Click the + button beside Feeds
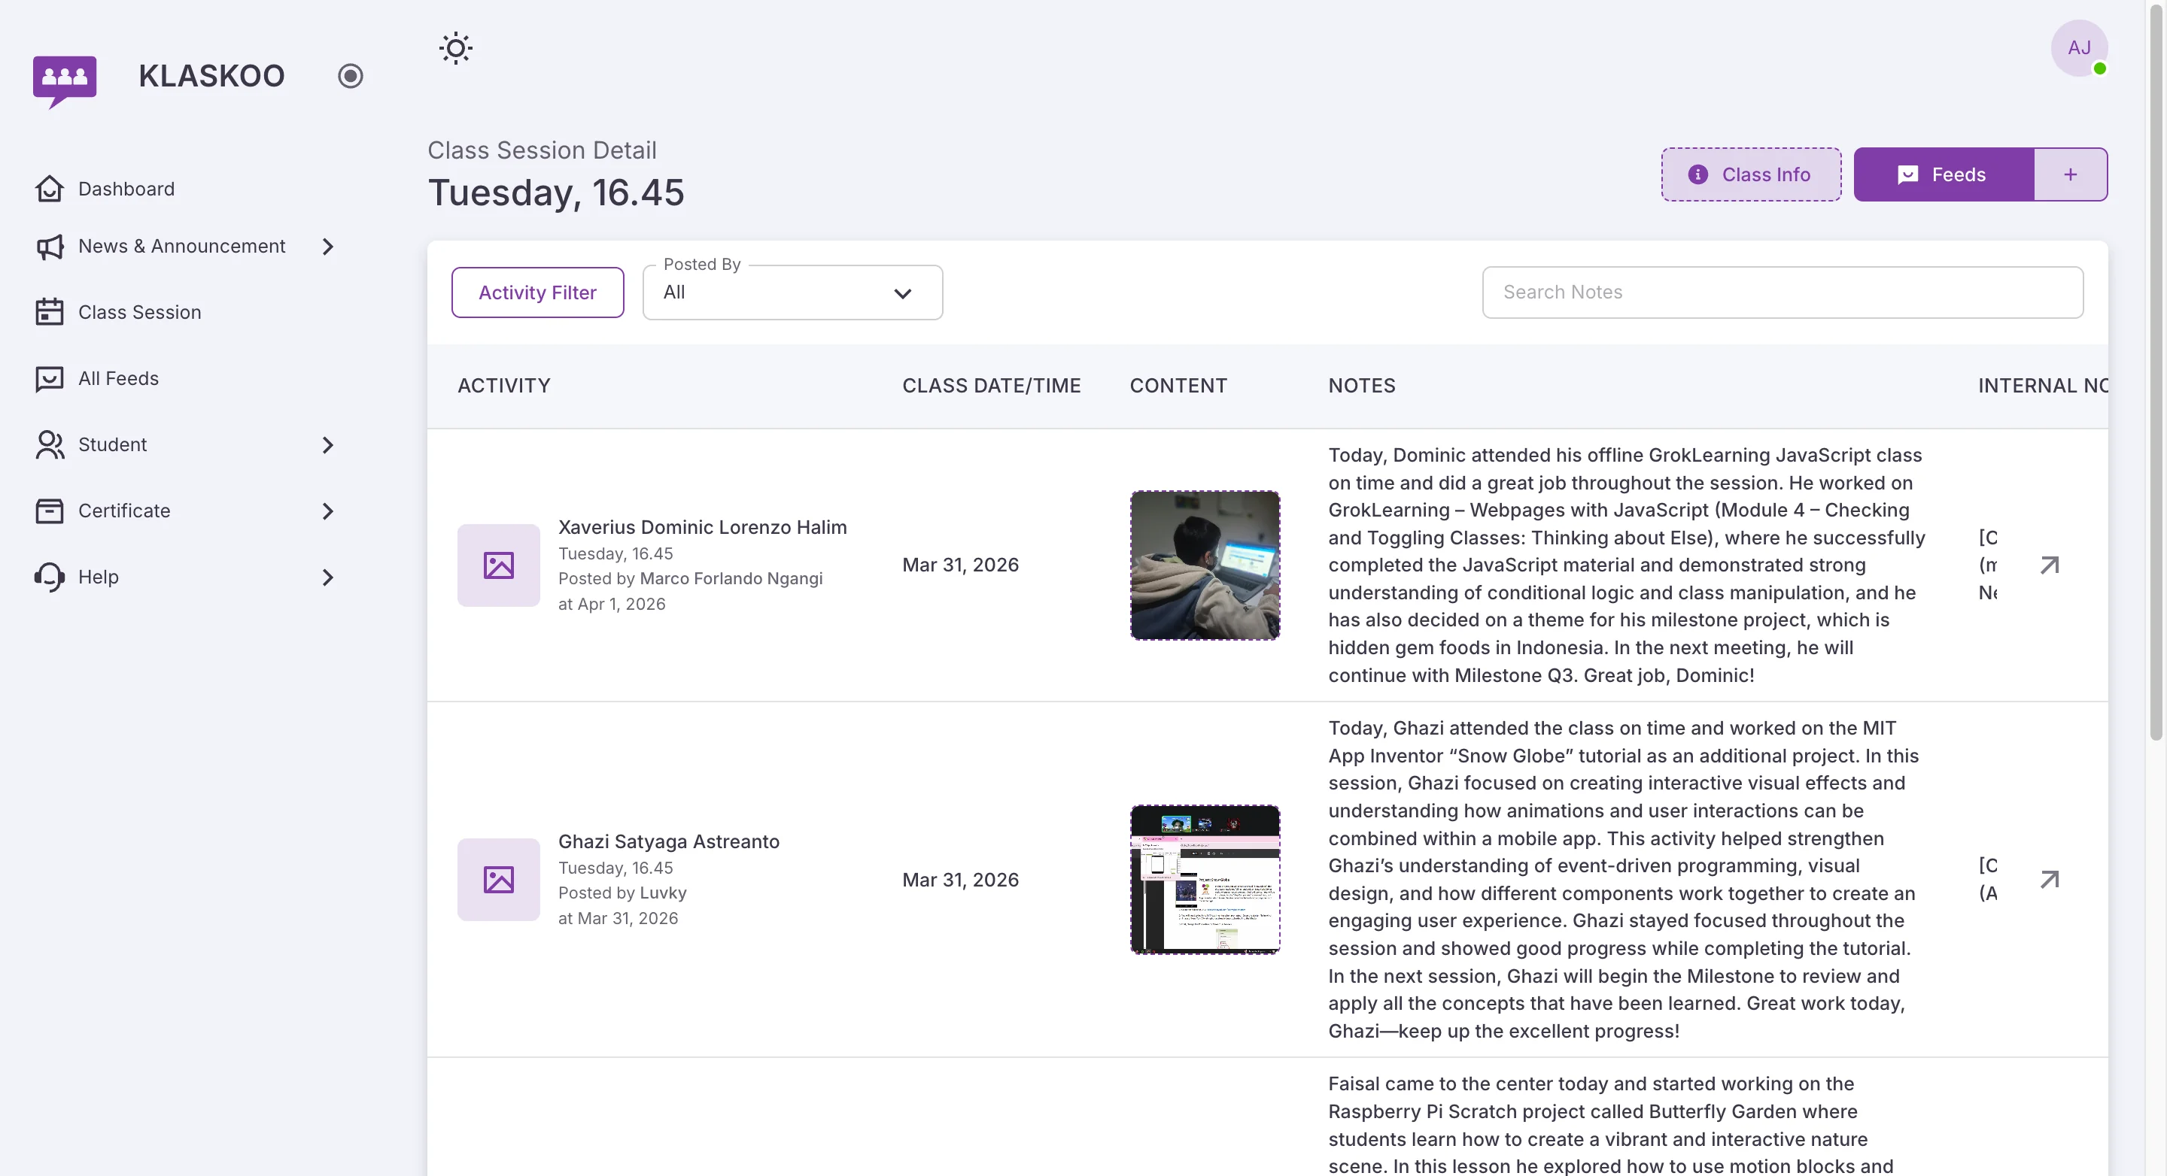 coord(2070,174)
